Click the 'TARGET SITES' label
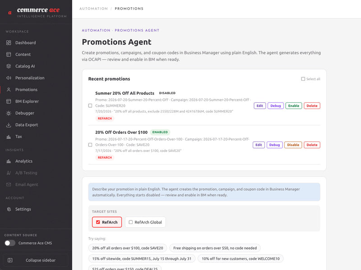Screen dimensions: 361x270 tap(104, 211)
